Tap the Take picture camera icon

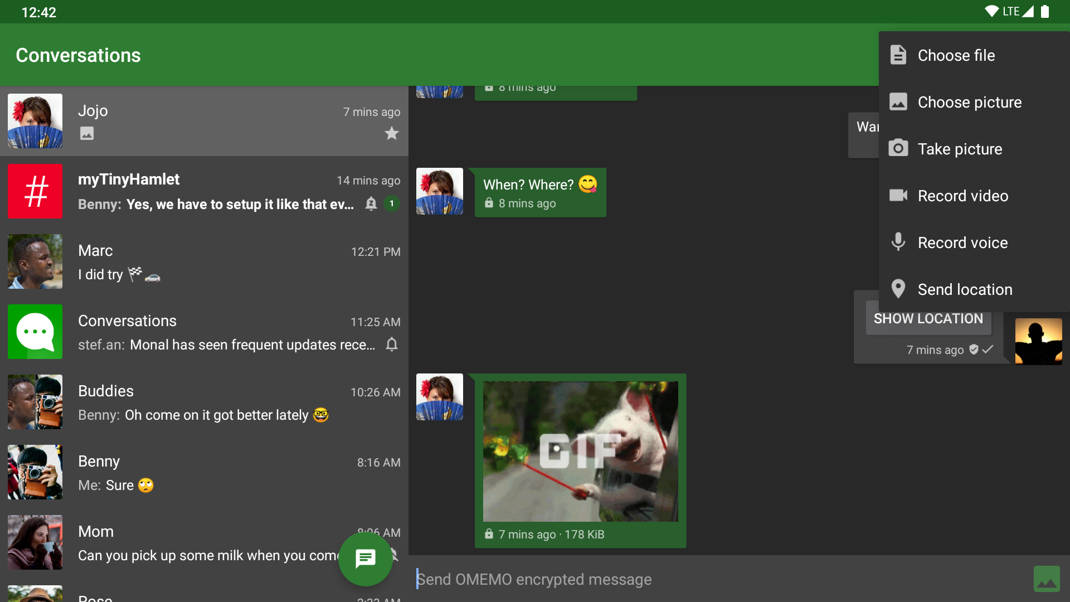pos(898,148)
